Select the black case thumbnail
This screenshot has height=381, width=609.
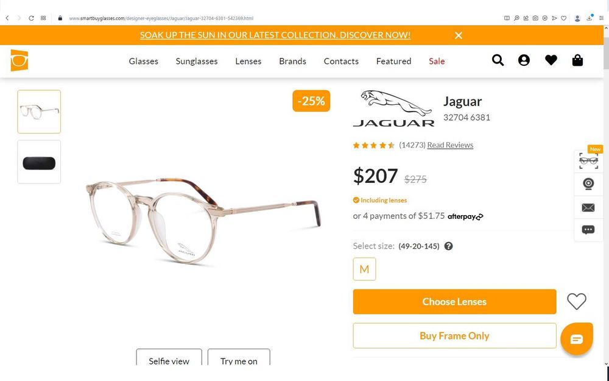pos(39,162)
